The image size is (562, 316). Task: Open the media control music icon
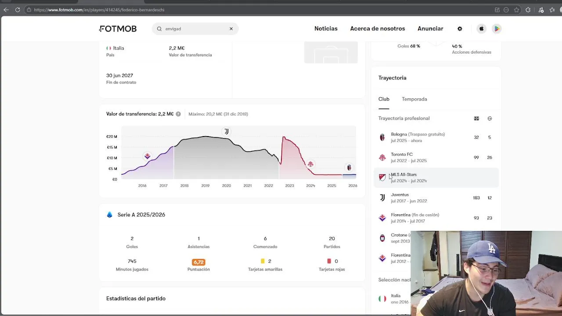541,10
